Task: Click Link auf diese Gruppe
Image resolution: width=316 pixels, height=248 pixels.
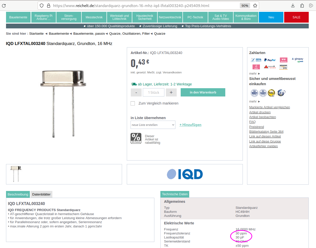Action: (265, 141)
